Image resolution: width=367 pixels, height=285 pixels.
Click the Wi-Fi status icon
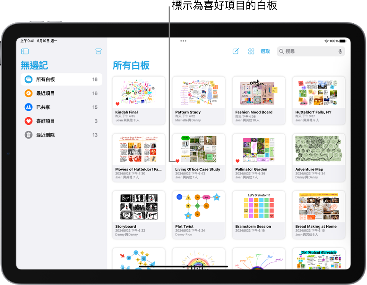326,41
